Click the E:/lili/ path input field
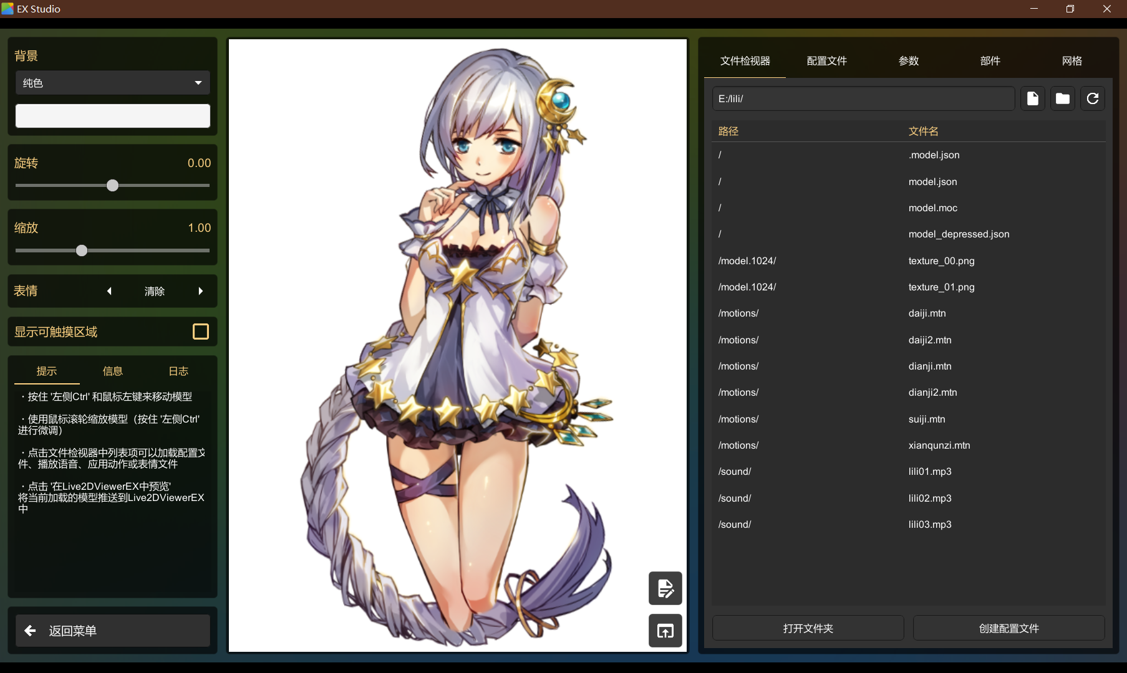The image size is (1127, 673). tap(864, 98)
